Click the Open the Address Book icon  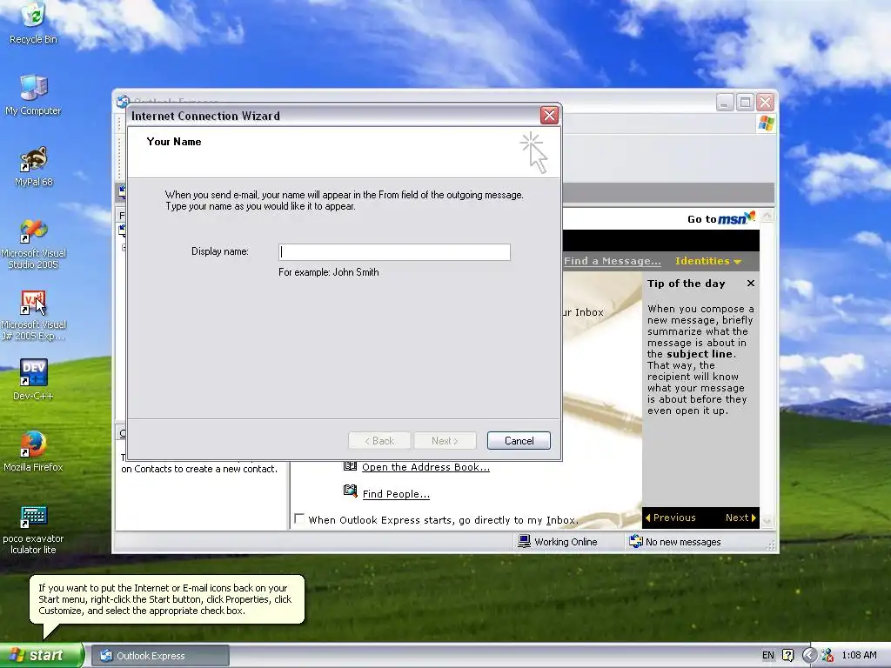[350, 466]
